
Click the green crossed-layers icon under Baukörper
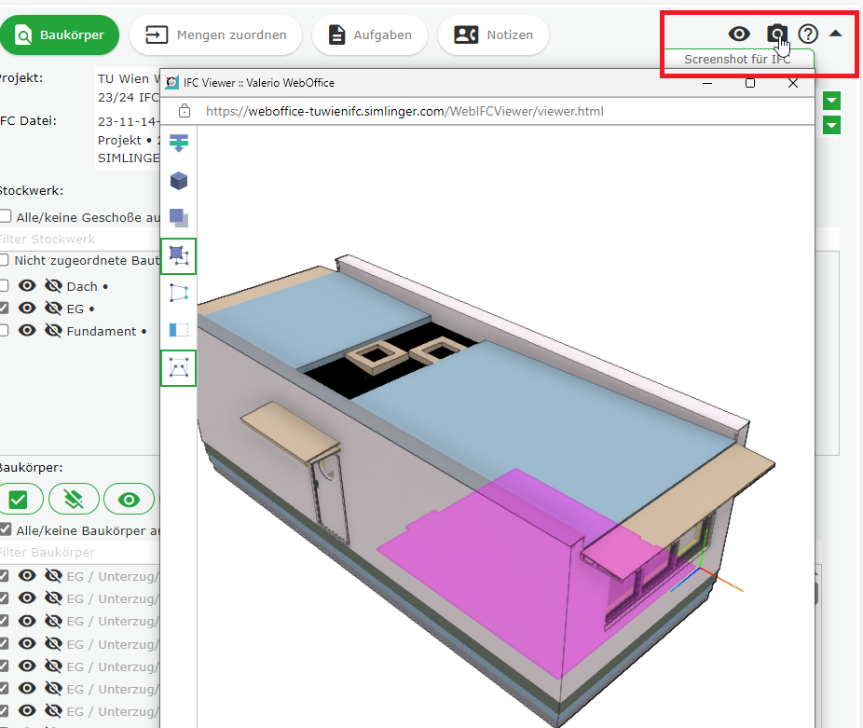coord(74,500)
